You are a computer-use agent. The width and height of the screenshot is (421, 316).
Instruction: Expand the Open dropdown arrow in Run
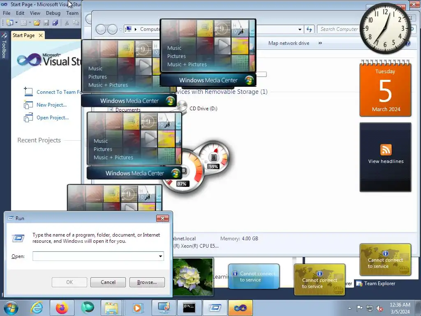pos(161,256)
